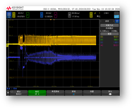Select the magenta channel 4 badge
The width and height of the screenshot is (132, 108).
(56, 15)
